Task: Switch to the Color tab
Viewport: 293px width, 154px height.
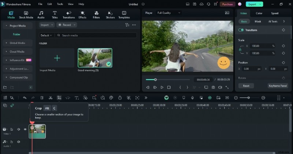Action: [259, 13]
